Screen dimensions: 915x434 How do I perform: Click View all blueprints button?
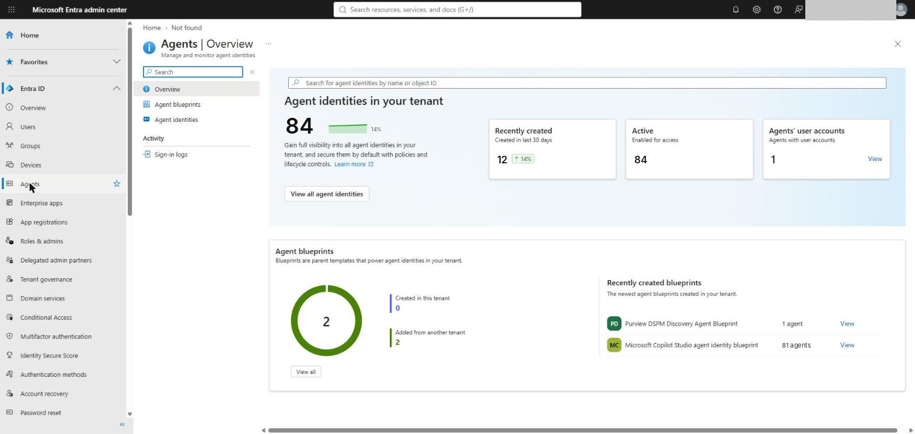click(306, 372)
